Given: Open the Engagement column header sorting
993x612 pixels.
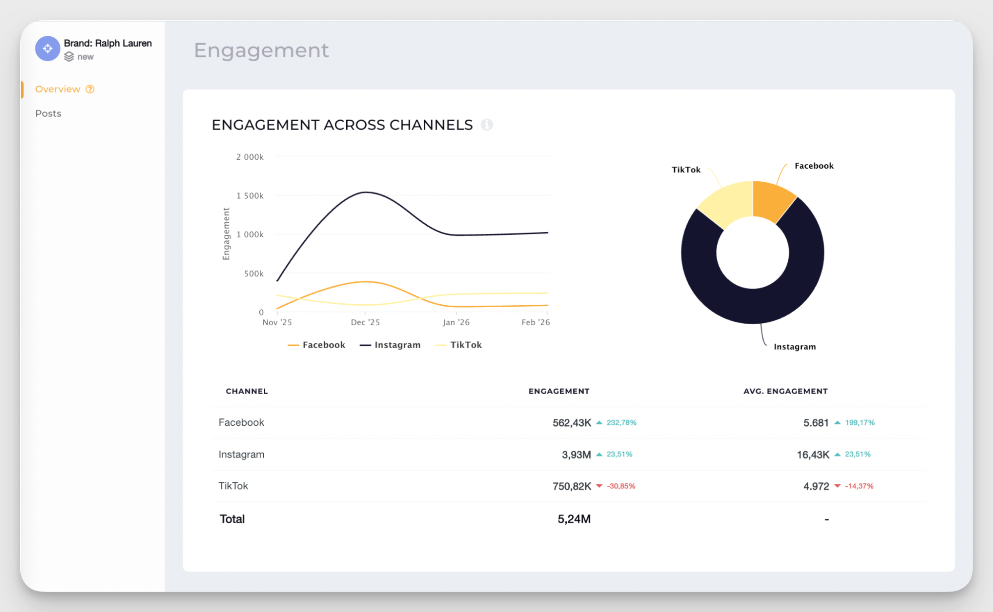Looking at the screenshot, I should (558, 391).
